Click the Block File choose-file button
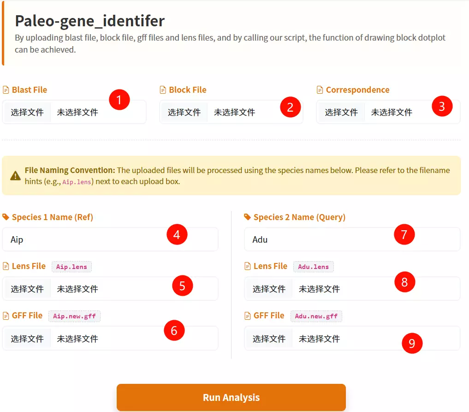Image resolution: width=469 pixels, height=412 pixels. point(184,112)
